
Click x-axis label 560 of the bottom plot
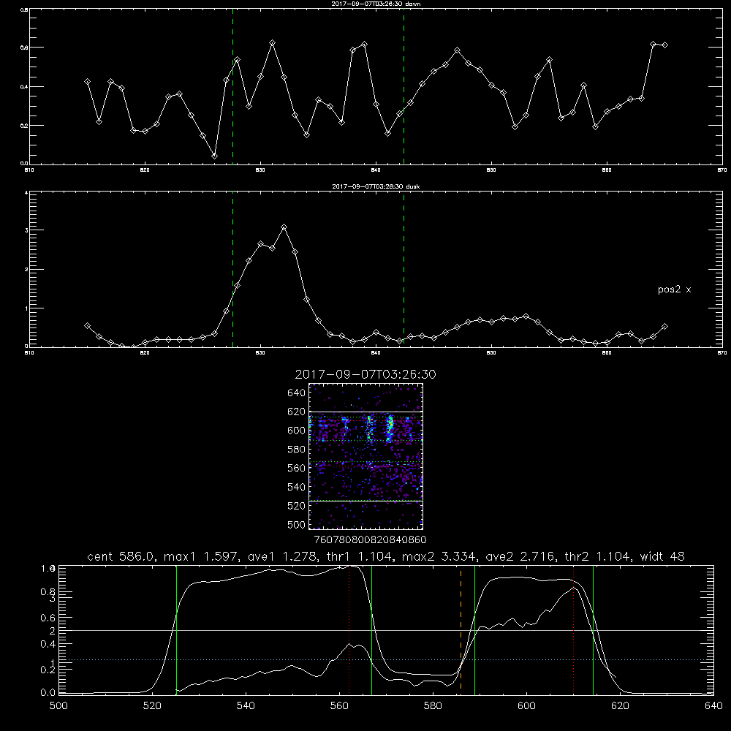pos(339,705)
